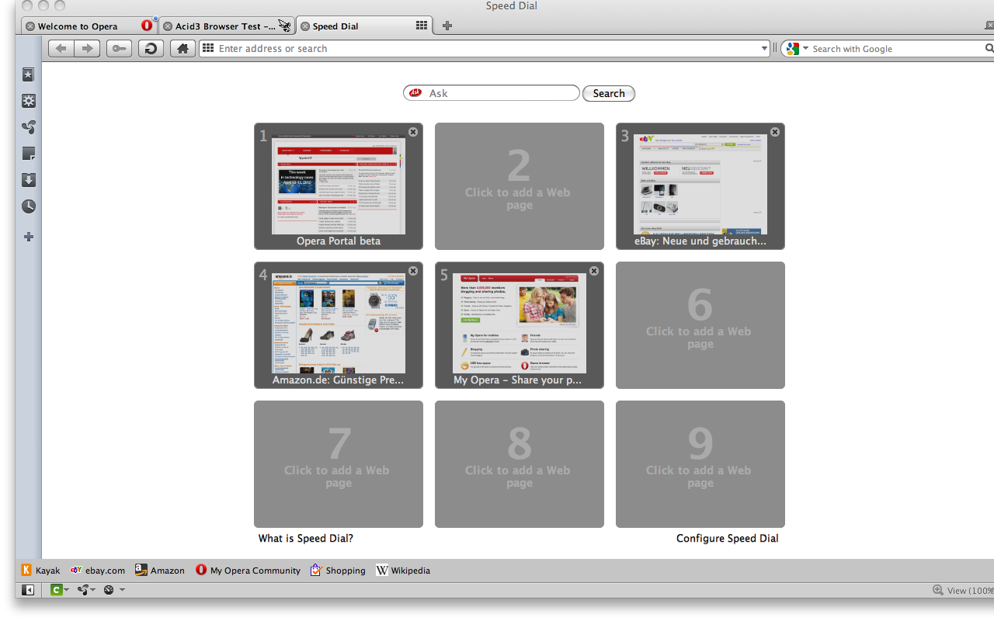The height and width of the screenshot is (621, 994).
Task: Remove the Amazon.de speed dial entry
Action: point(413,271)
